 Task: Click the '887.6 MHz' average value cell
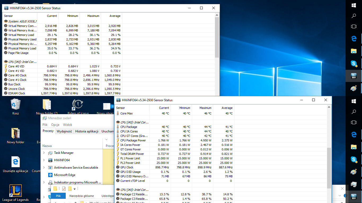(x=224, y=167)
